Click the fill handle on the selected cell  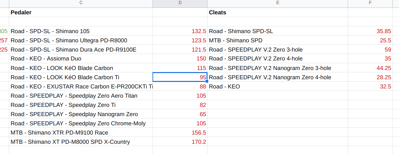coord(207,81)
